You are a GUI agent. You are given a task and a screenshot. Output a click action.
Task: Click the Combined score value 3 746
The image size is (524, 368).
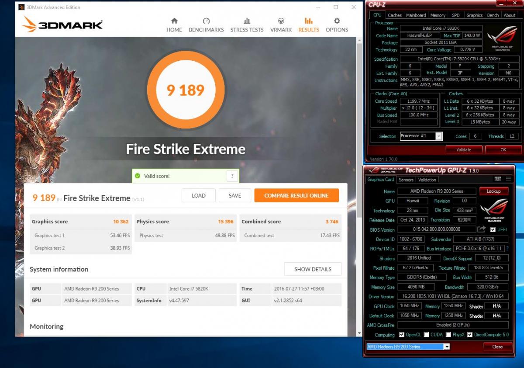(x=332, y=222)
